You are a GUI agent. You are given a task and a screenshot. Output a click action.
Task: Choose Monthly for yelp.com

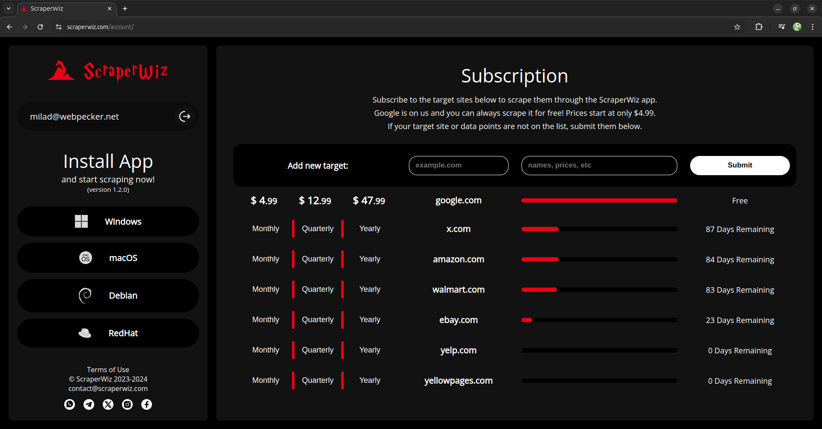tap(265, 350)
